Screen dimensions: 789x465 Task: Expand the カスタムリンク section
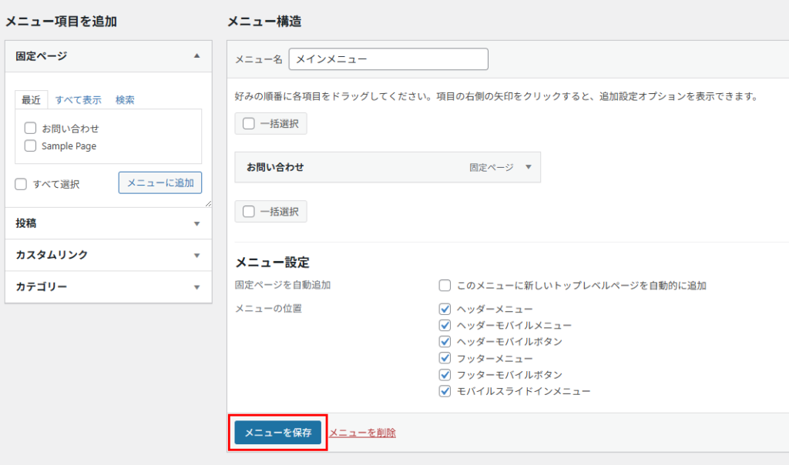click(196, 255)
